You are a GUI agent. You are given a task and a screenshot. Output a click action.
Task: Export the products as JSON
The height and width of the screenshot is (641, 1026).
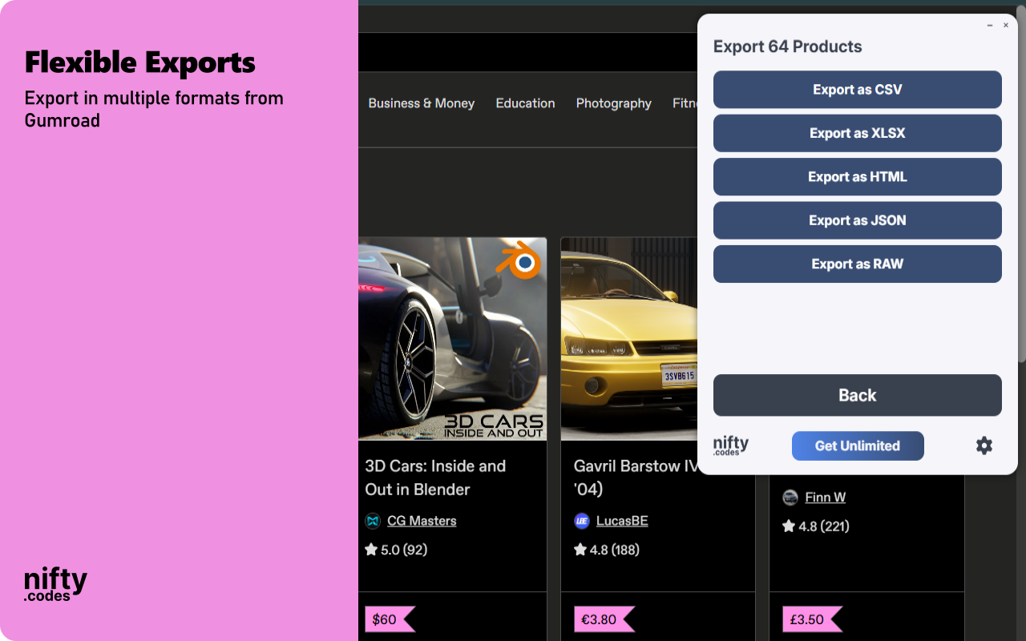(x=857, y=220)
